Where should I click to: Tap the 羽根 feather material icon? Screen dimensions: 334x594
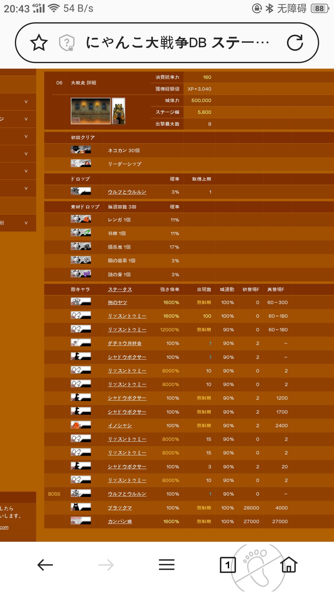coord(81,233)
